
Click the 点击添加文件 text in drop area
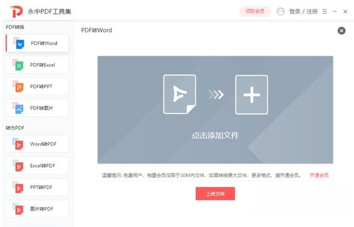215,135
